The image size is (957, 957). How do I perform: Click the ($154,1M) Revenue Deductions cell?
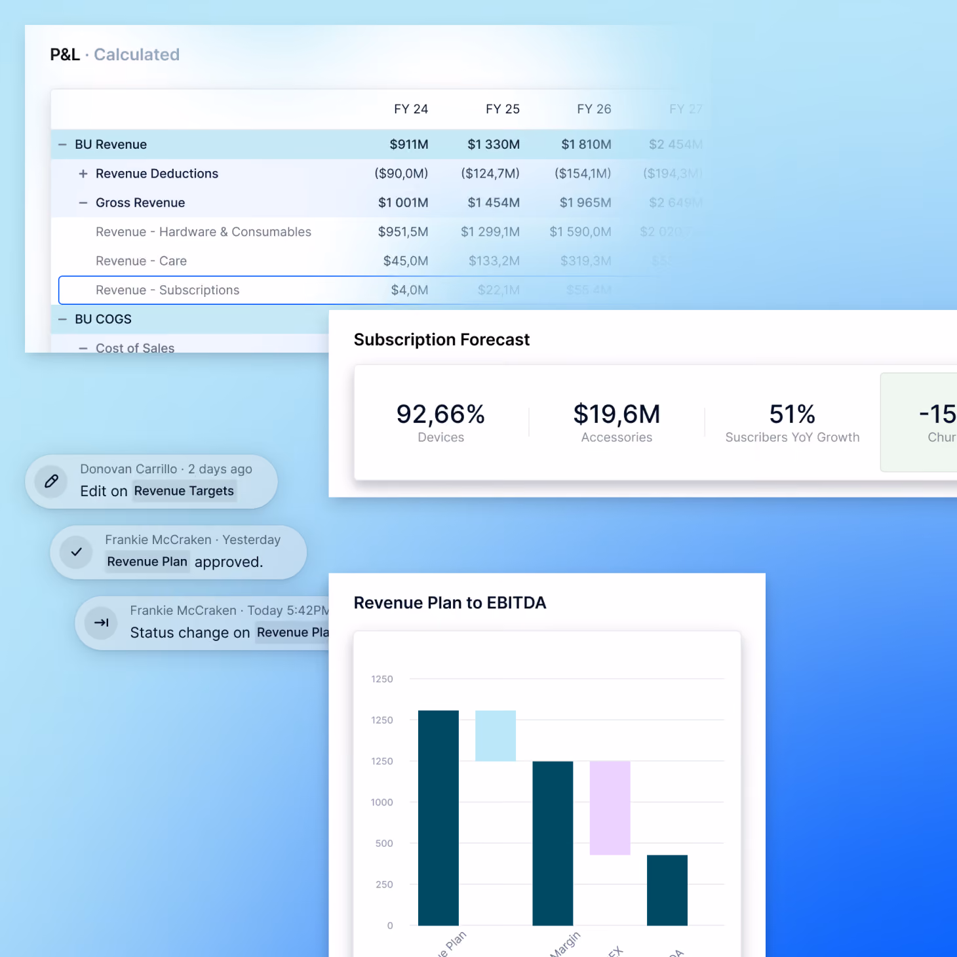tap(583, 174)
